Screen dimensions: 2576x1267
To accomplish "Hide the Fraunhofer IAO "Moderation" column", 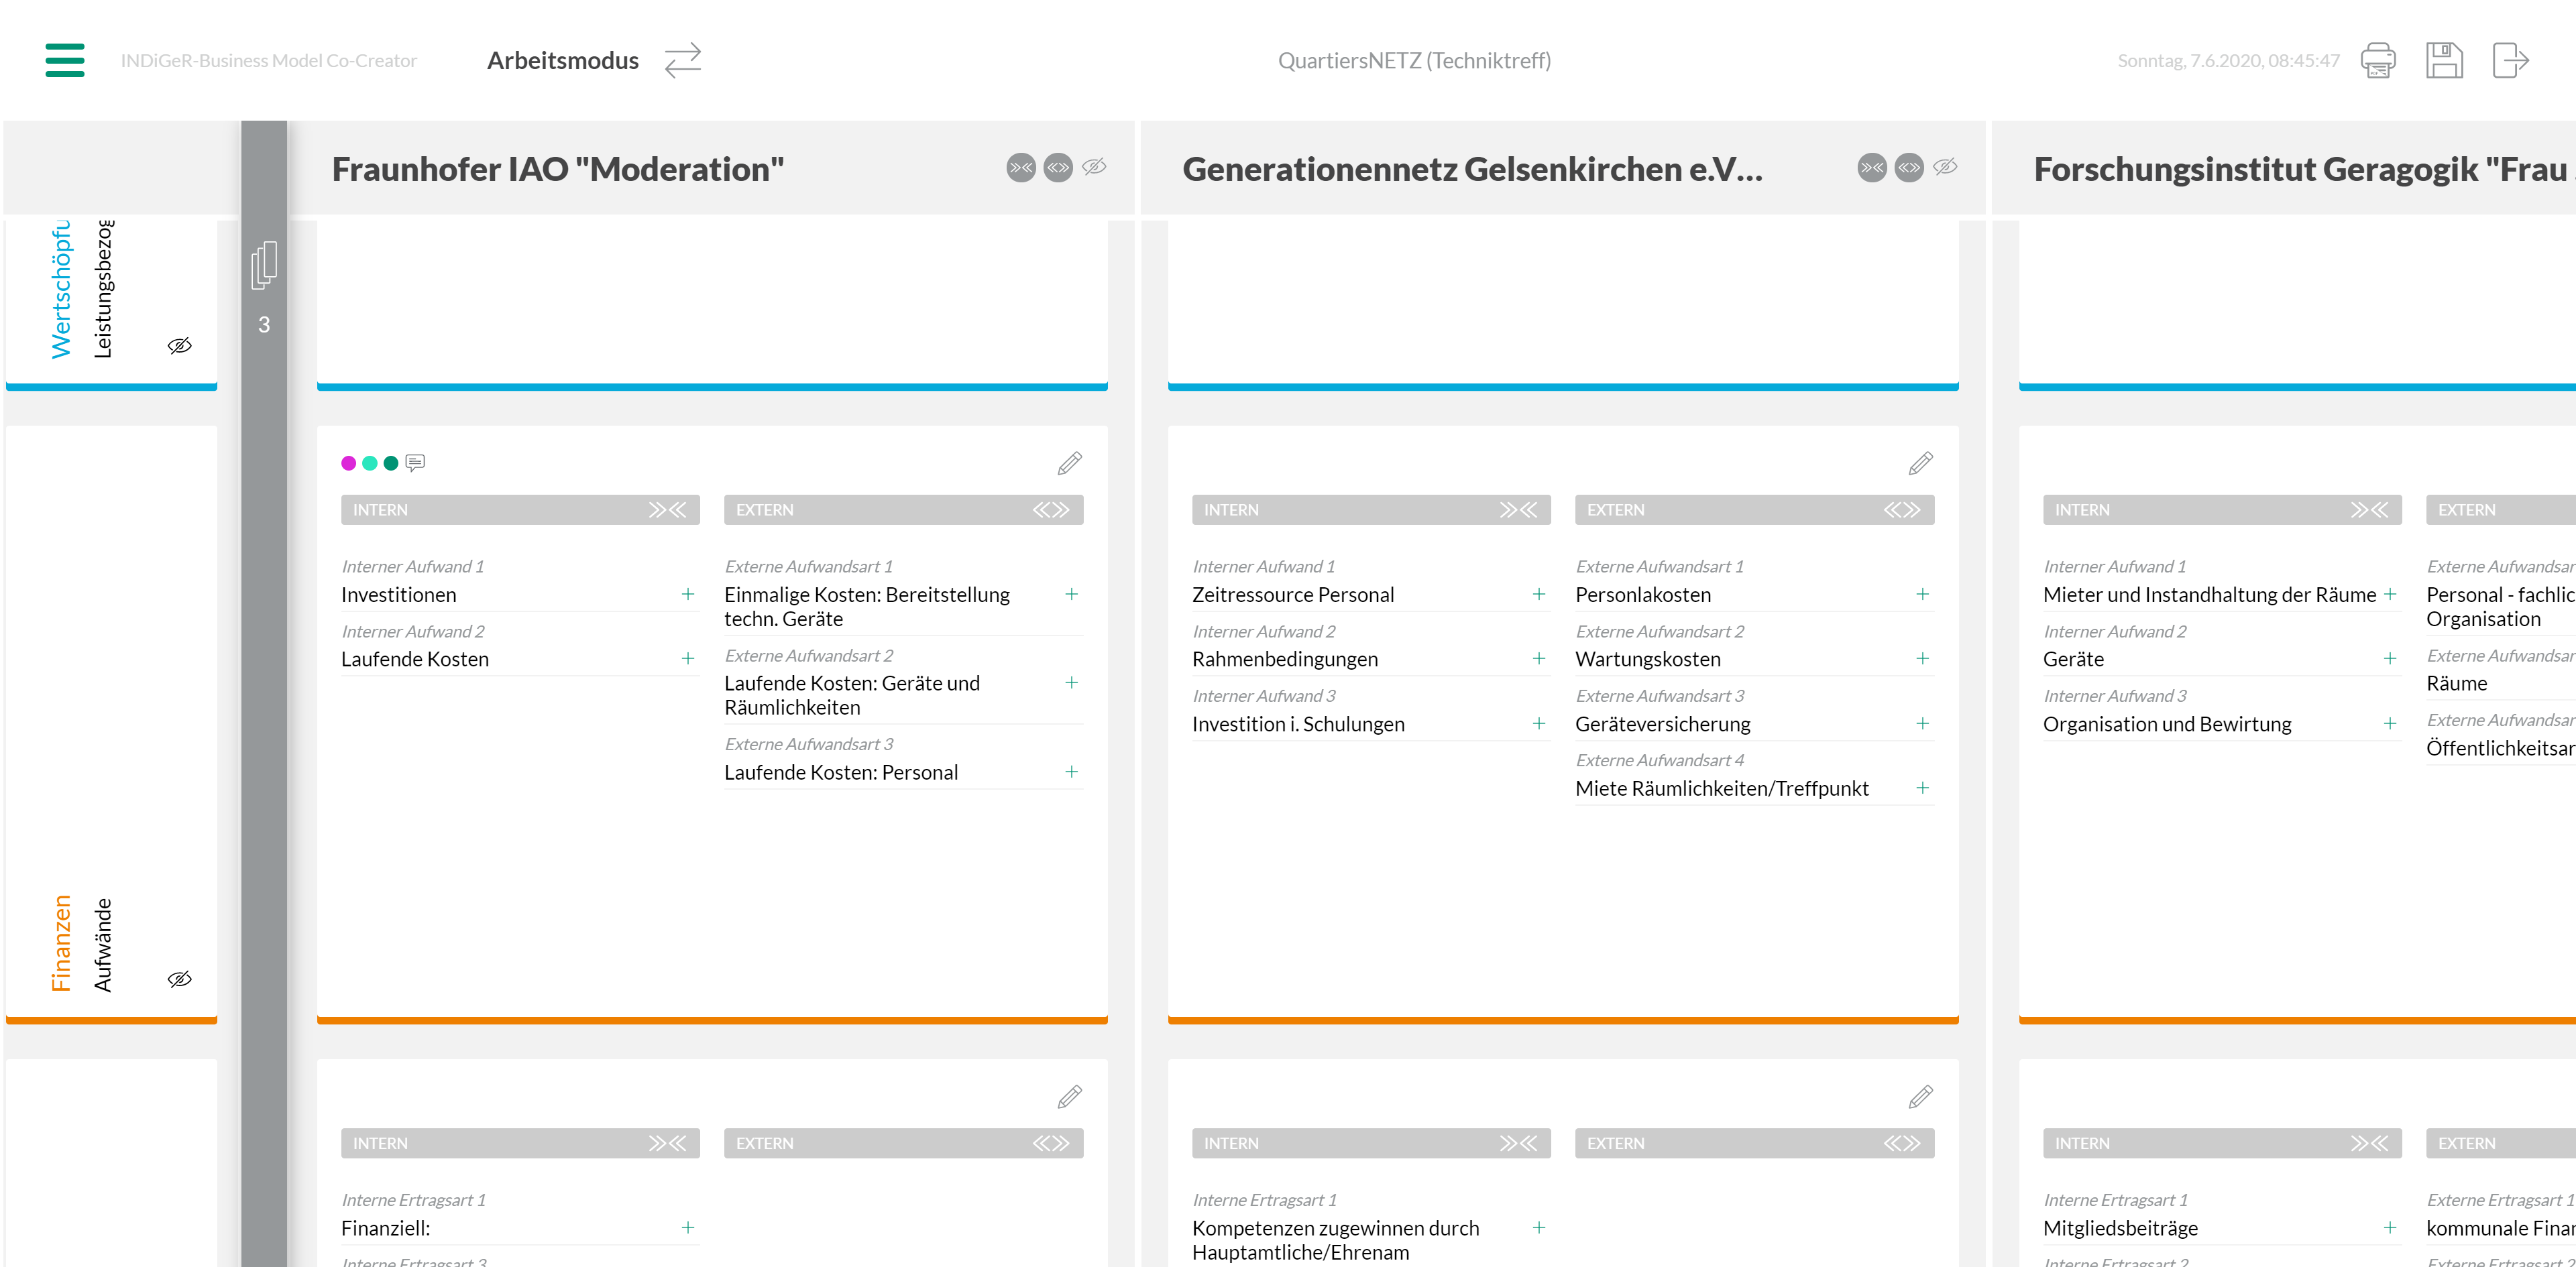I will pyautogui.click(x=1094, y=167).
